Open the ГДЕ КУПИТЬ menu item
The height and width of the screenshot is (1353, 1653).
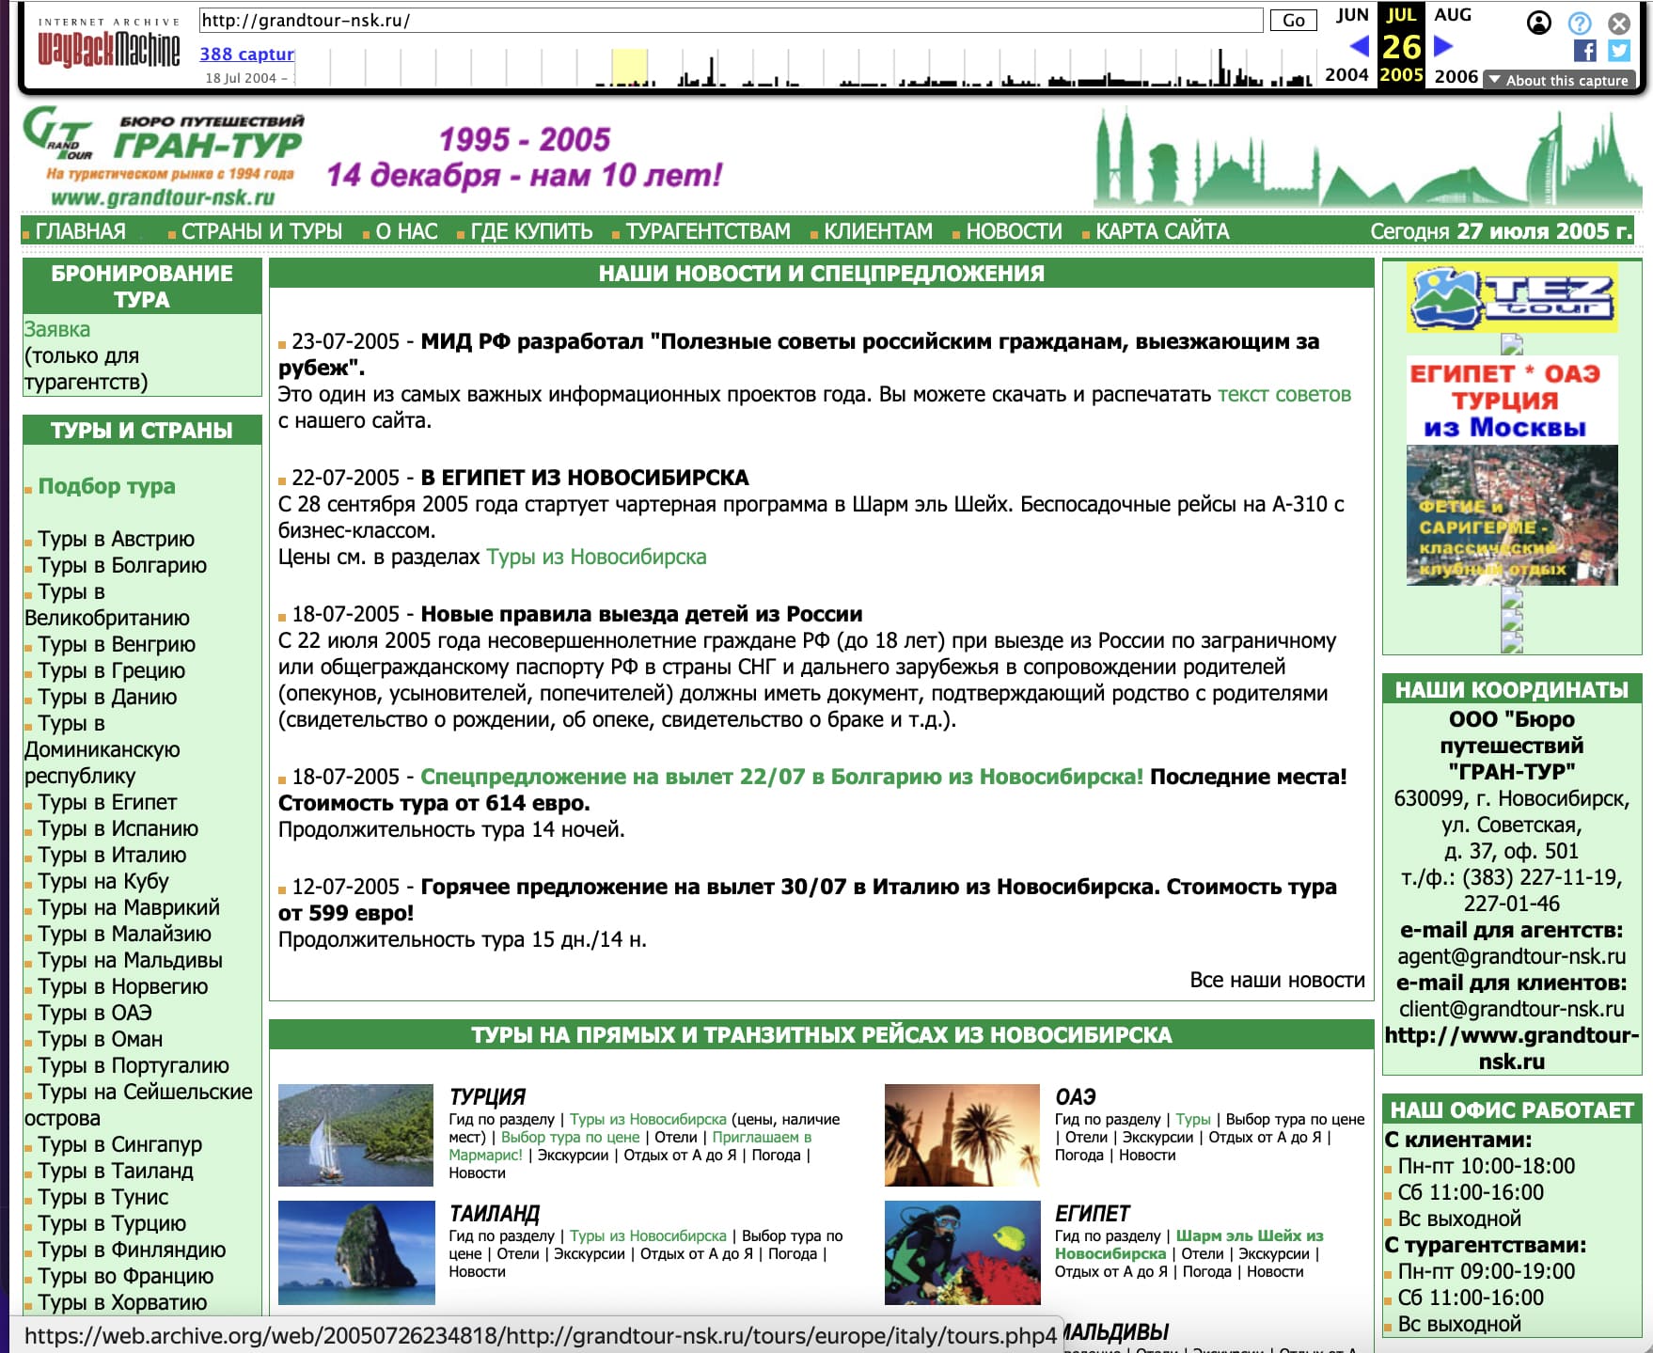tap(531, 230)
